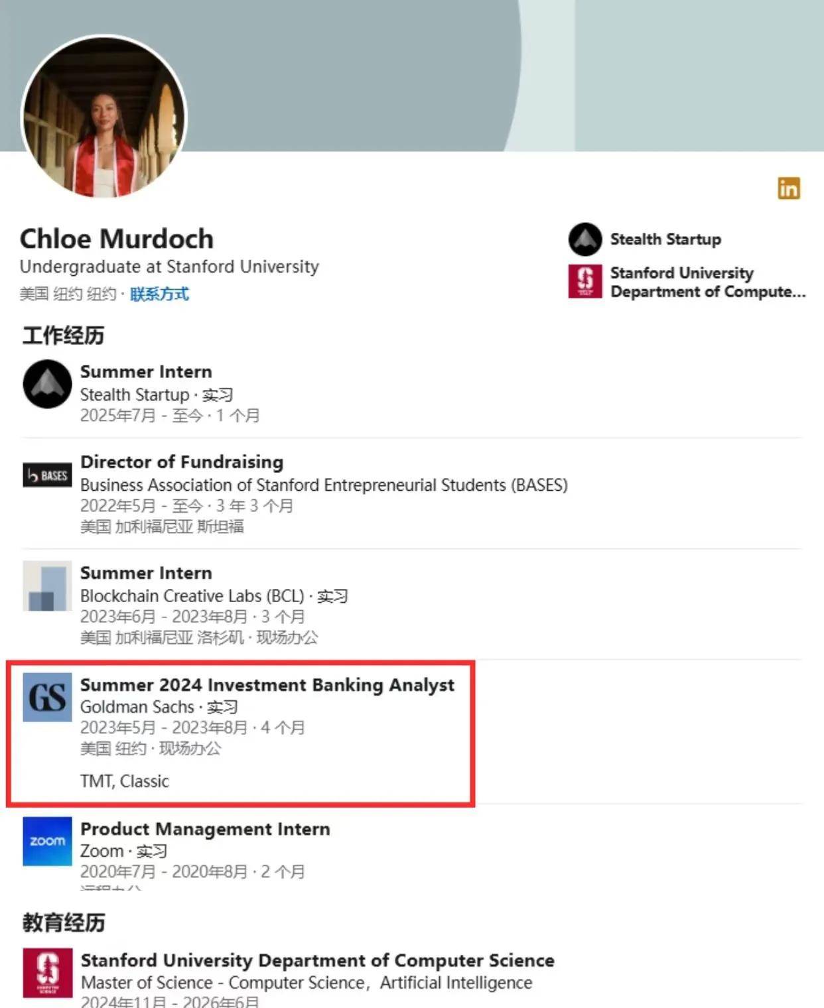Click the 2020年7月 - 2020年8月 · 2 个月 date range

(x=192, y=871)
